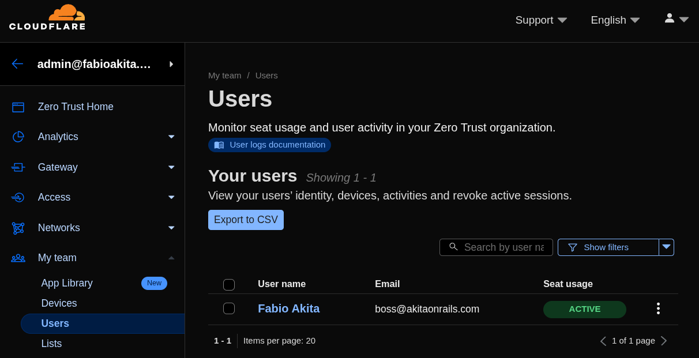Click the 1 of 1 page text
Image resolution: width=699 pixels, height=358 pixels.
tap(633, 341)
